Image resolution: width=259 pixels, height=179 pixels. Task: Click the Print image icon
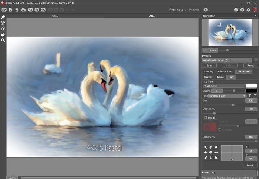pos(23,10)
